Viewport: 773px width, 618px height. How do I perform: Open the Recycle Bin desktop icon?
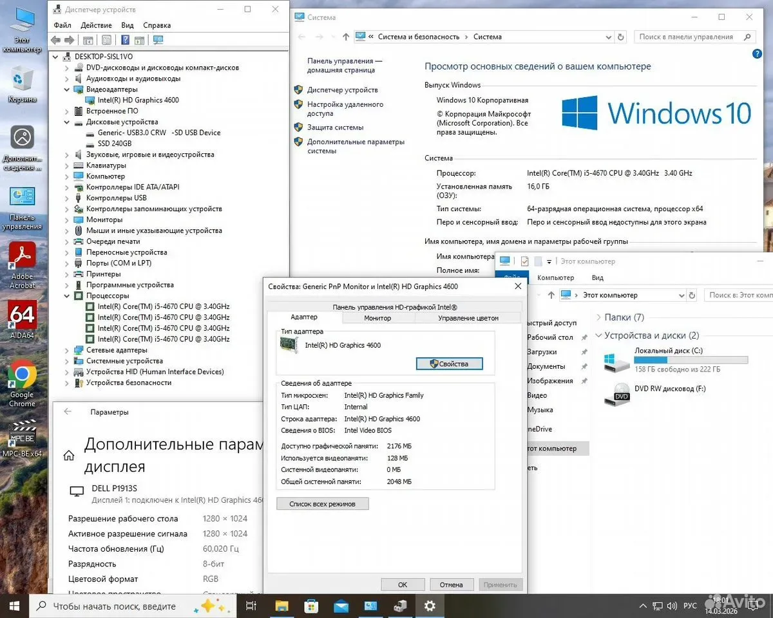22,85
